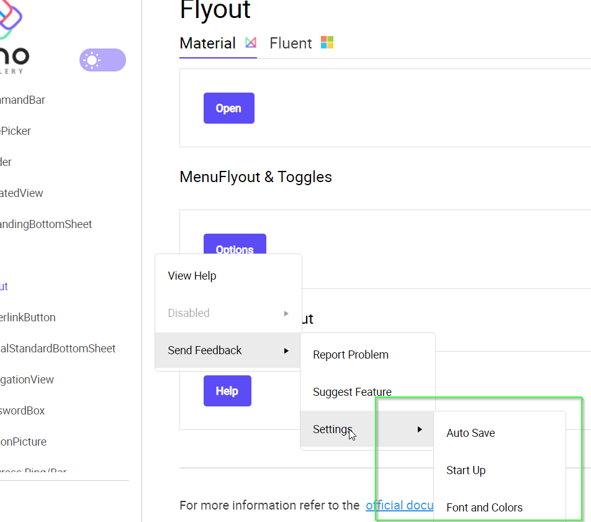The width and height of the screenshot is (591, 522).
Task: Select Auto Save from Settings submenu
Action: (470, 433)
